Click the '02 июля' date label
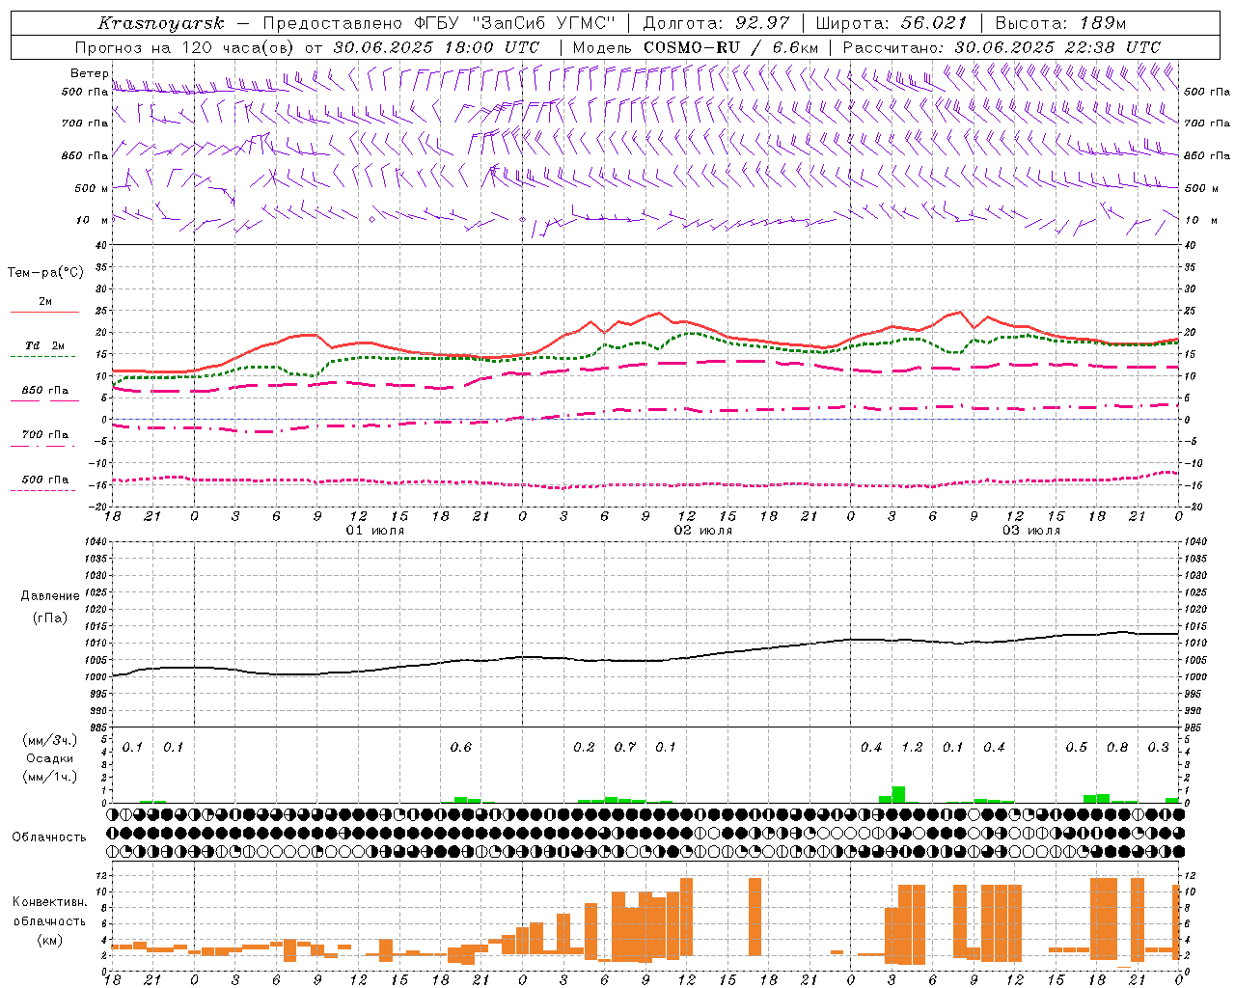Screen dimensions: 1235x988 [x=703, y=531]
